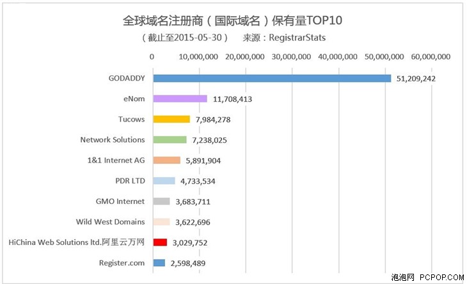Select the Tucows yellow bar
Image resolution: width=467 pixels, height=284 pixels.
[171, 120]
